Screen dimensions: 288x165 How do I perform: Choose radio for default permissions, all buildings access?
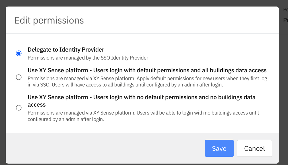click(x=18, y=77)
